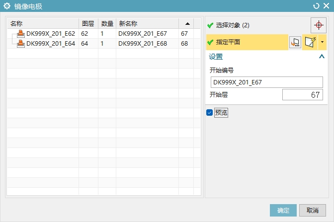Screen dimensions: 334x222
Task: Toggle the 预览 checkbox
Action: tap(209, 113)
